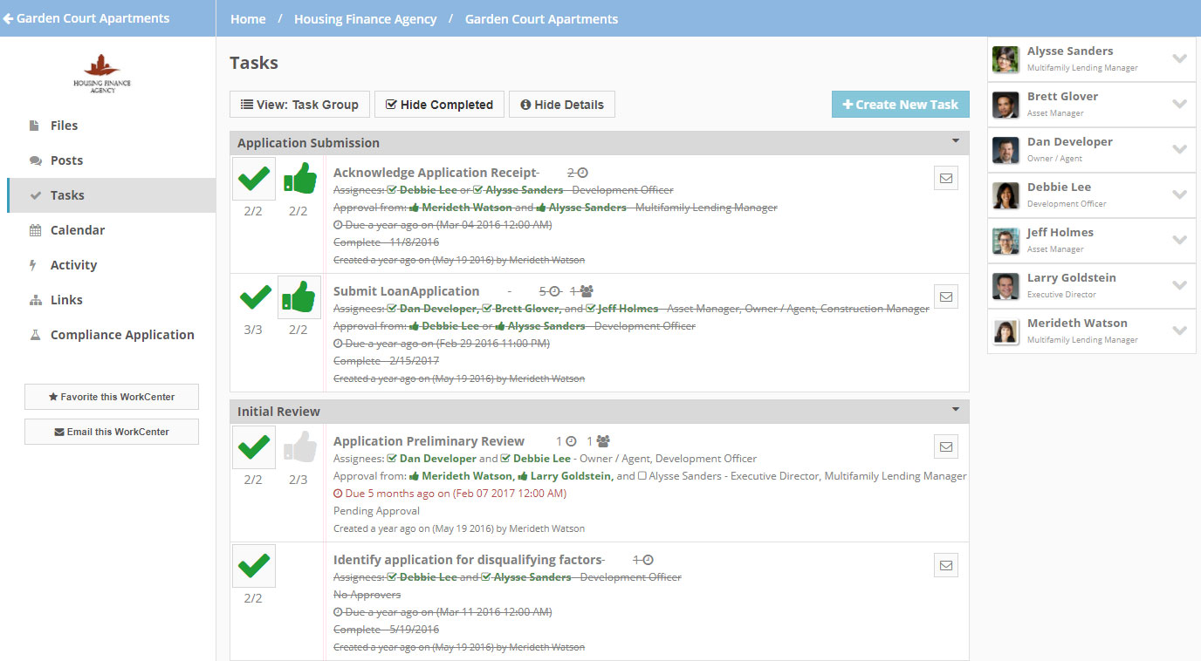Open the Activity feed
Image resolution: width=1201 pixels, height=661 pixels.
click(x=72, y=264)
